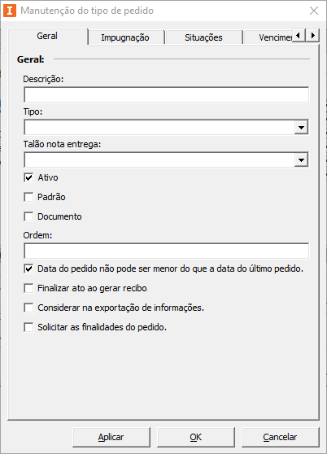Viewport: 327px width, 454px height.
Task: Click the Aplicar button
Action: click(111, 437)
